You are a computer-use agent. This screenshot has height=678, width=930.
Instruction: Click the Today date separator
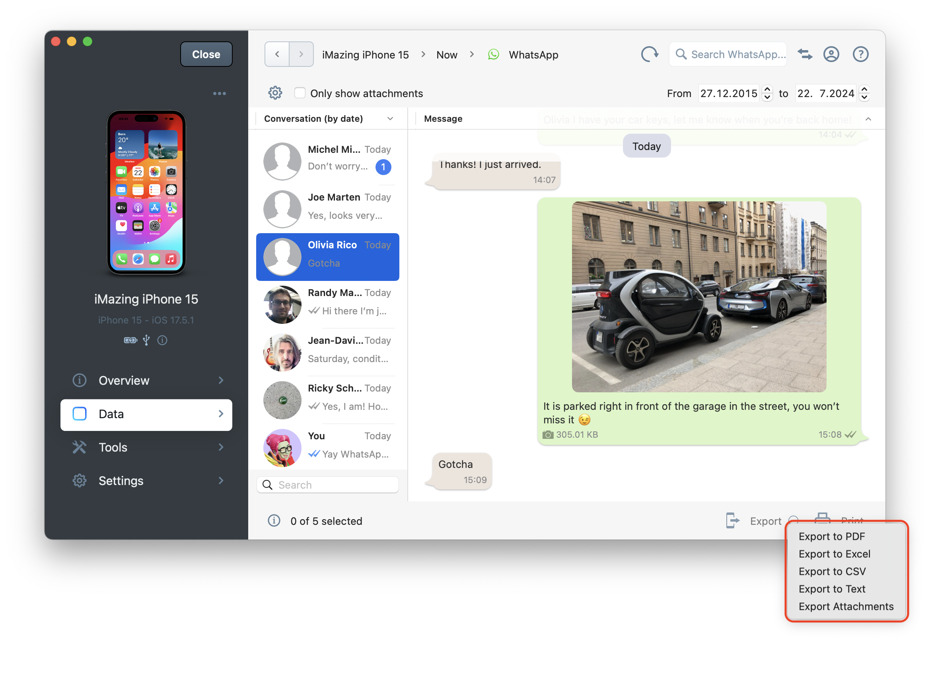[x=646, y=146]
